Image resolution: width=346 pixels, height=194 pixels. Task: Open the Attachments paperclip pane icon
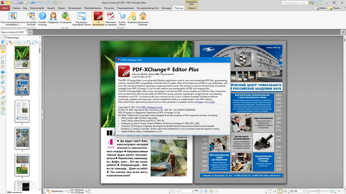point(3,57)
